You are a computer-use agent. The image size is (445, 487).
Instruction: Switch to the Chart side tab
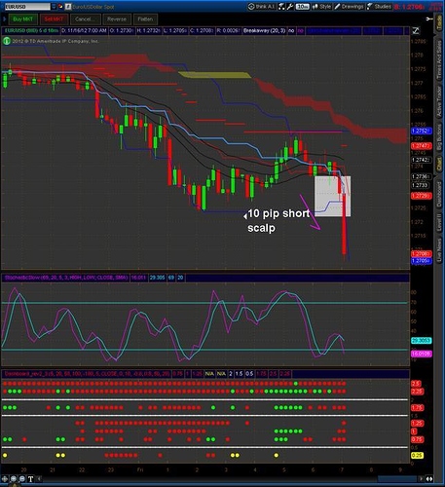[x=439, y=165]
